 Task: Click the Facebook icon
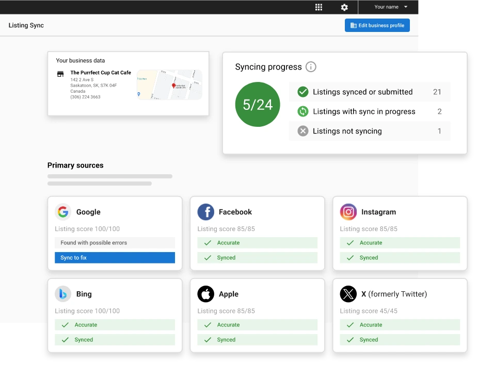(205, 211)
